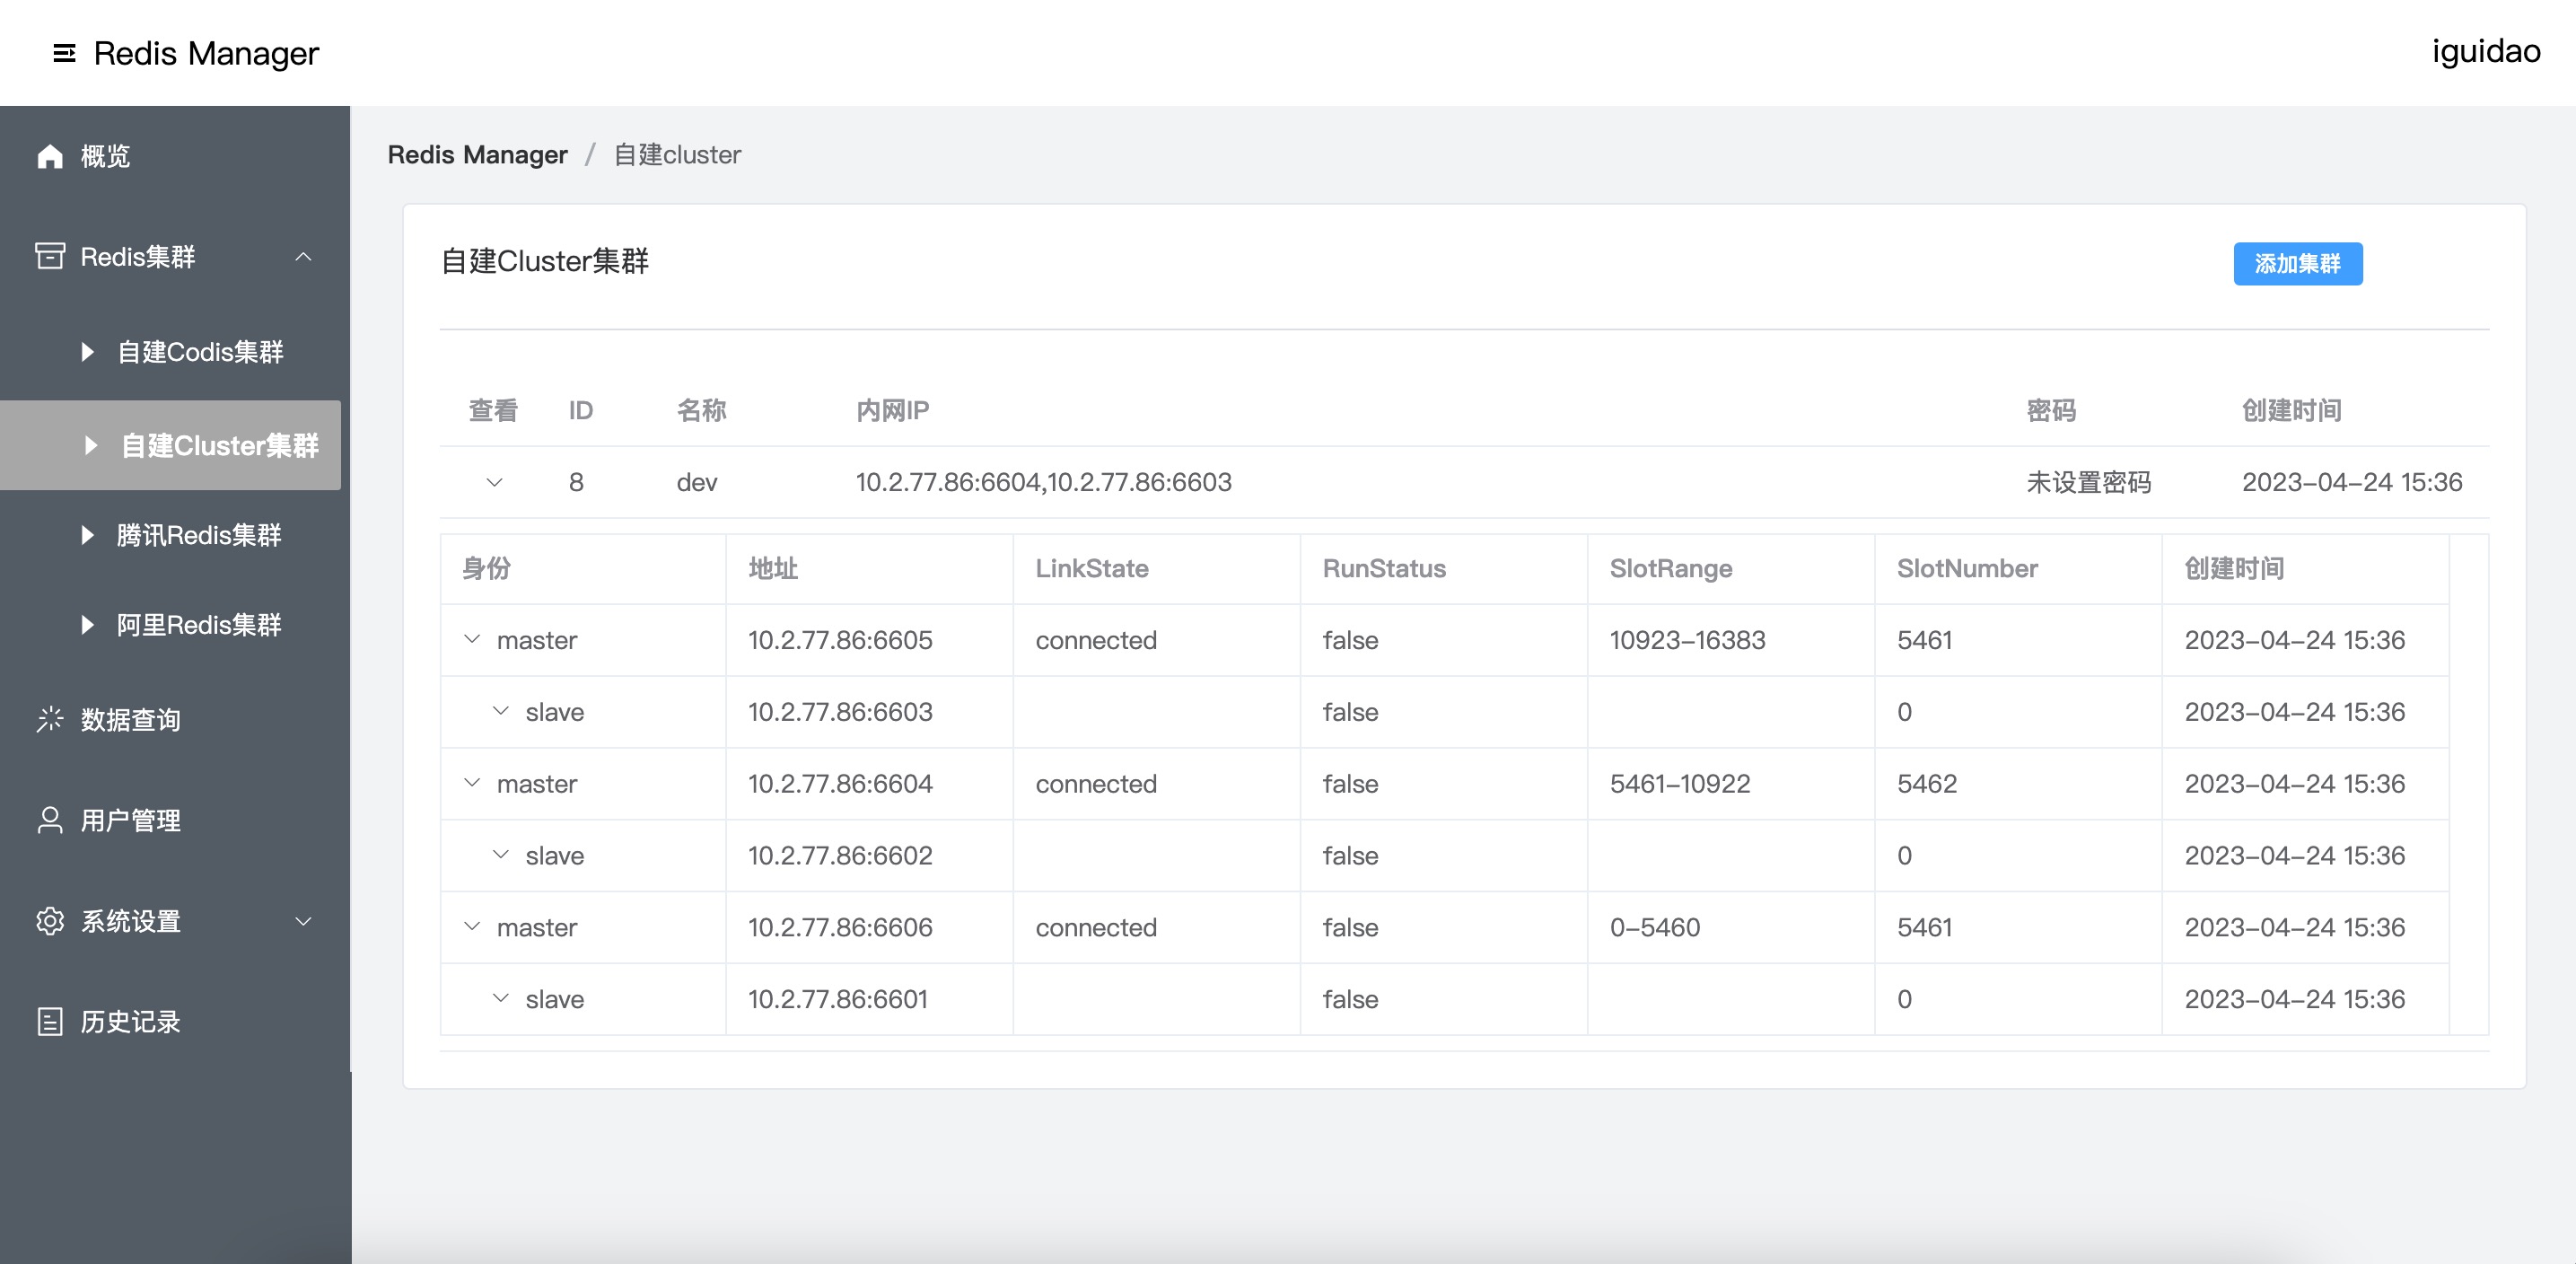
Task: Click the 用户管理 person icon
Action: pos(50,820)
